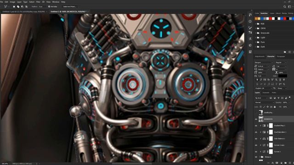Viewport: 294px width, 165px height.
Task: Select the Intersect with selection mode icon
Action: point(26,6)
